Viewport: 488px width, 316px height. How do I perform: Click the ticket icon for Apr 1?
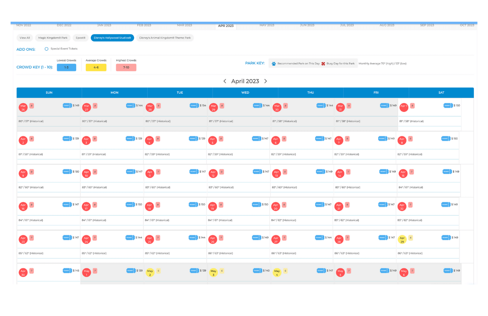[x=448, y=105]
